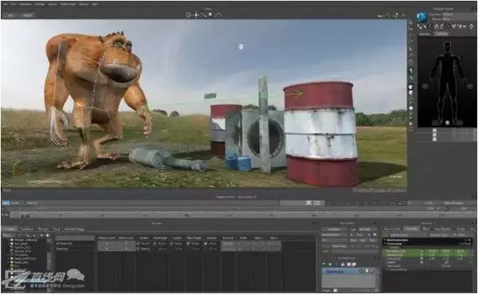This screenshot has width=478, height=294.
Task: Click the circular rotate icon in side toolbar
Action: pos(411,62)
